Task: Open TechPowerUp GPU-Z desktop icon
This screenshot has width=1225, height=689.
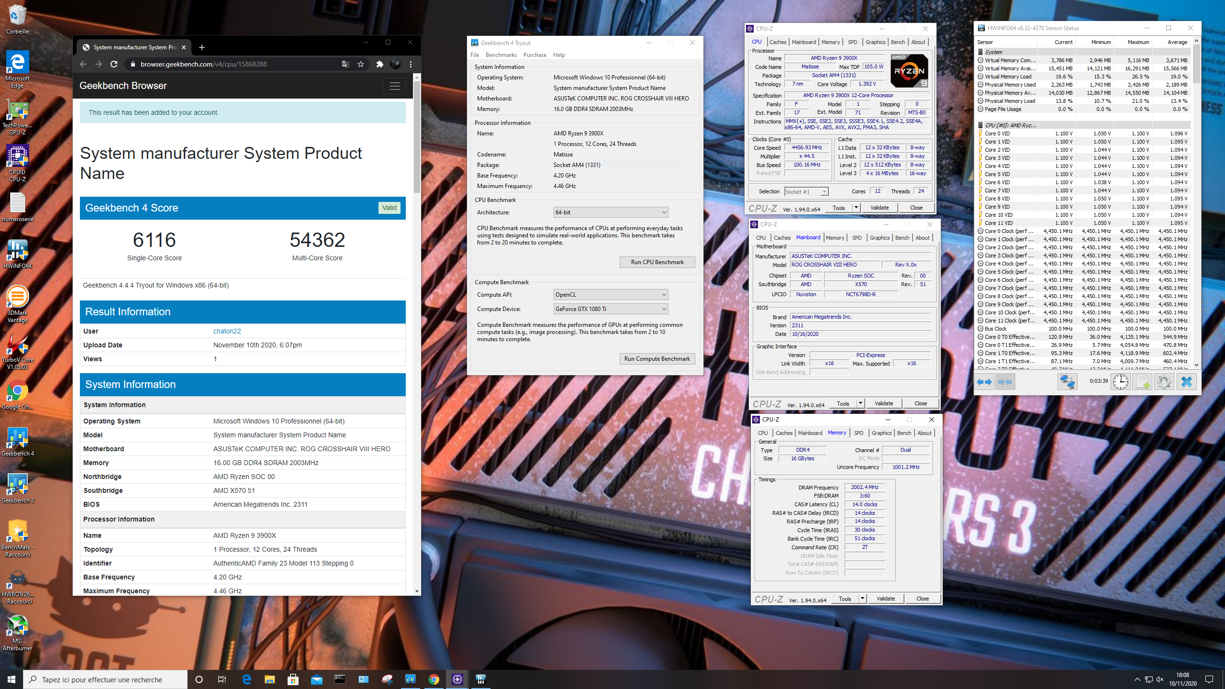Action: 17,117
